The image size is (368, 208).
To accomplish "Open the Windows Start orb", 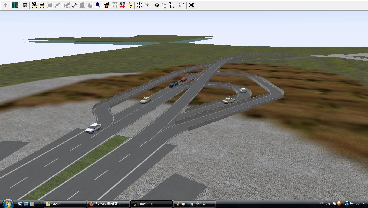I will (8, 203).
